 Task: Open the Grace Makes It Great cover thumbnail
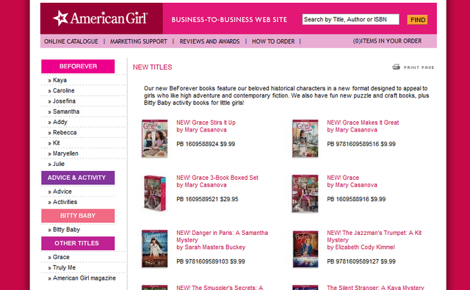click(305, 139)
